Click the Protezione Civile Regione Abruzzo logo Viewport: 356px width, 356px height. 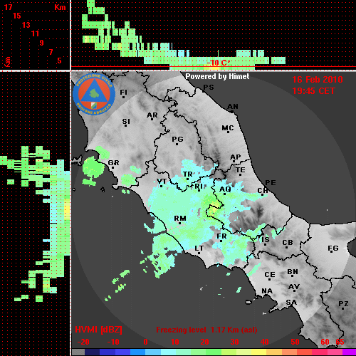(94, 94)
